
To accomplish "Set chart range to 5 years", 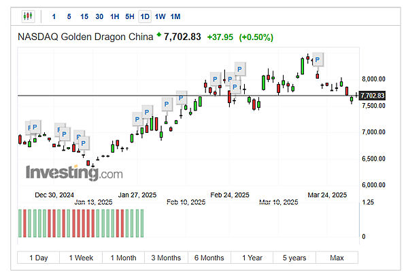I will coord(294,258).
